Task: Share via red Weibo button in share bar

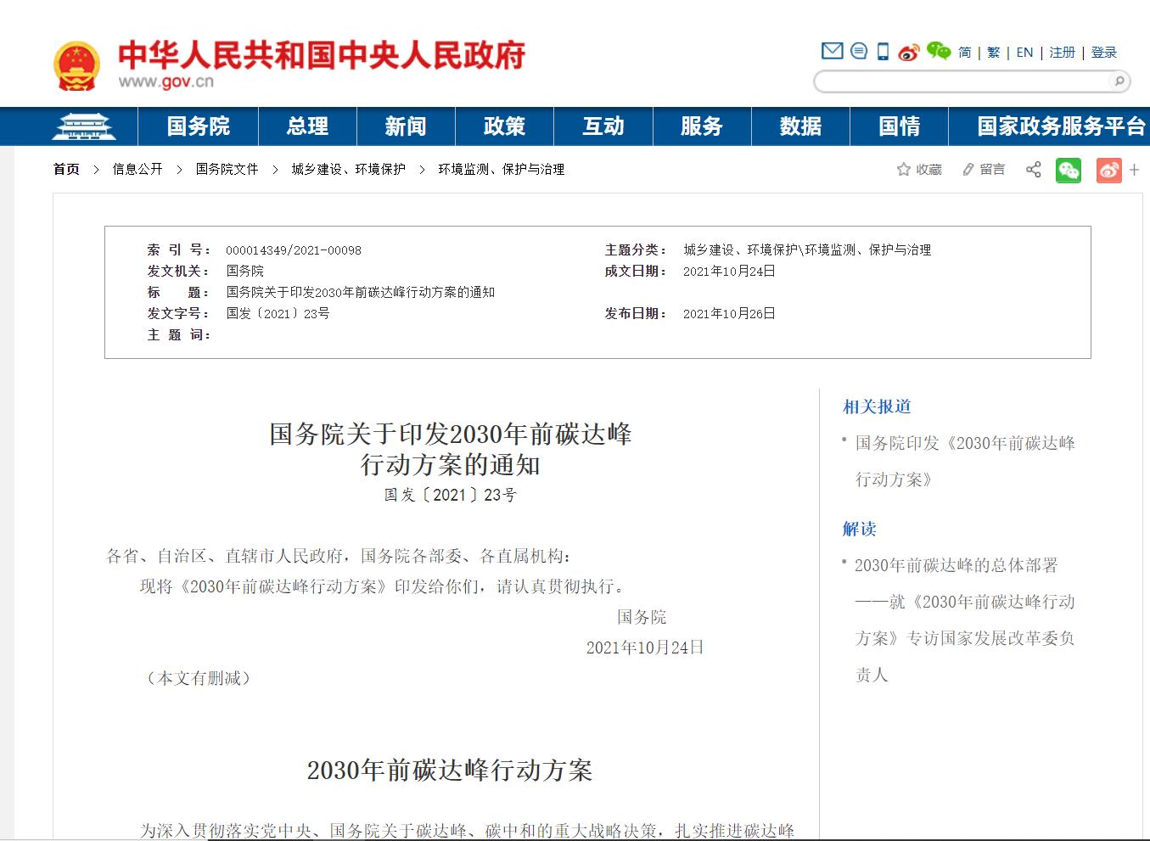Action: 1108,170
